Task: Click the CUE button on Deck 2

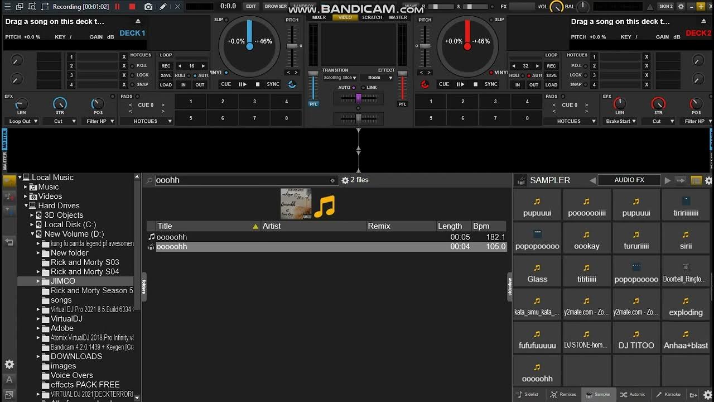Action: click(444, 84)
